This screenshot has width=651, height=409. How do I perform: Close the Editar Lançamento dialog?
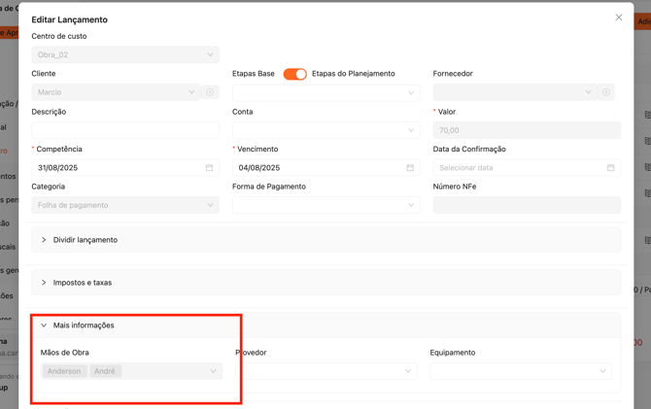(618, 17)
